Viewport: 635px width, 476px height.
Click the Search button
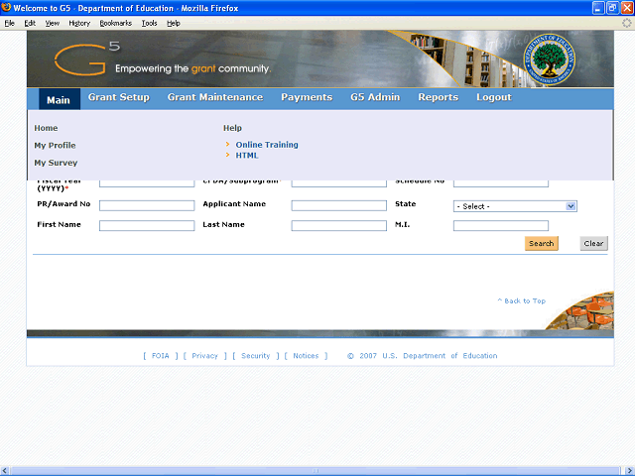(x=542, y=243)
